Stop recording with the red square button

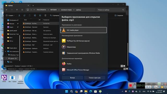point(130,85)
